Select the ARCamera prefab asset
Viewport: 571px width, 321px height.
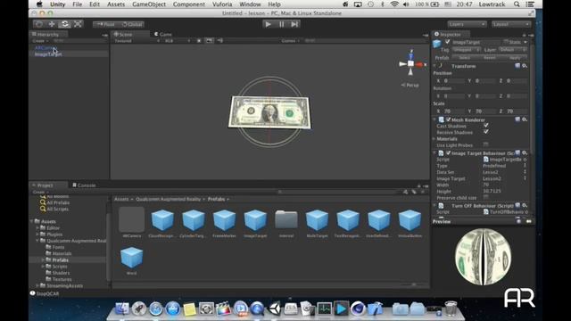click(131, 222)
